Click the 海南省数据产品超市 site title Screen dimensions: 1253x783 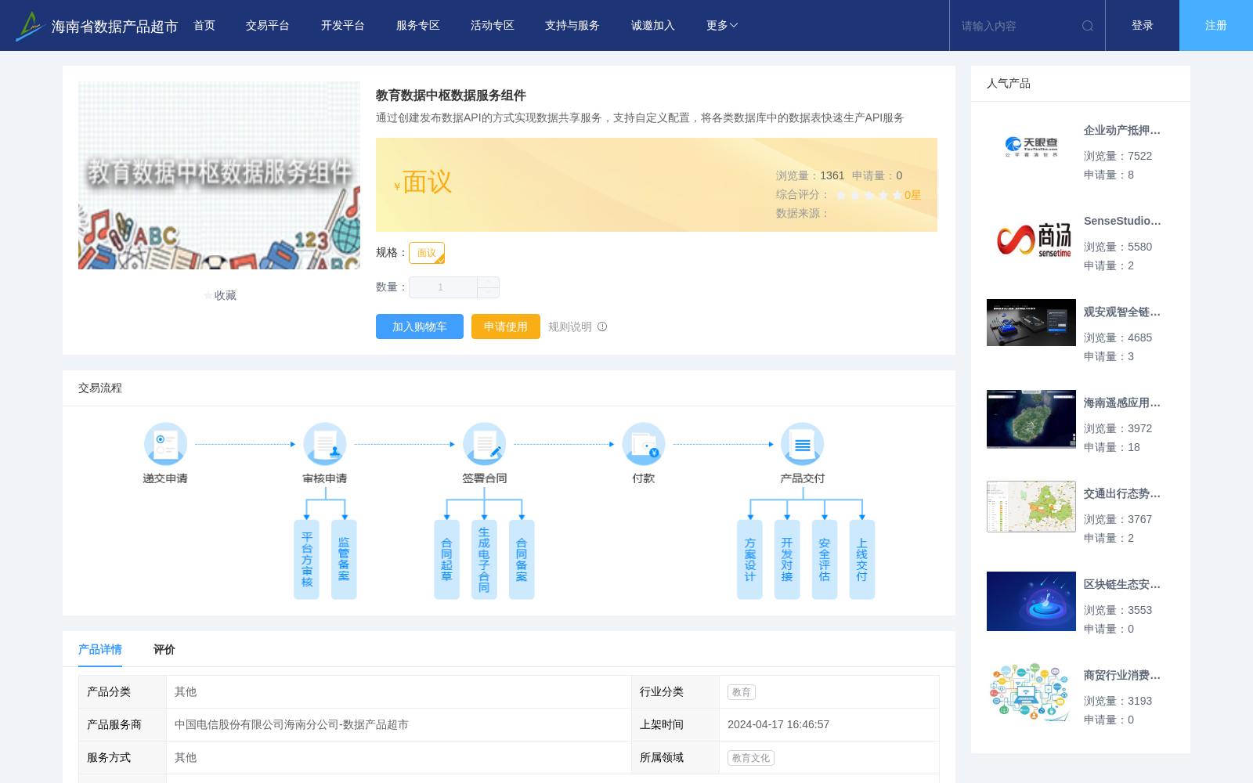[x=114, y=27]
